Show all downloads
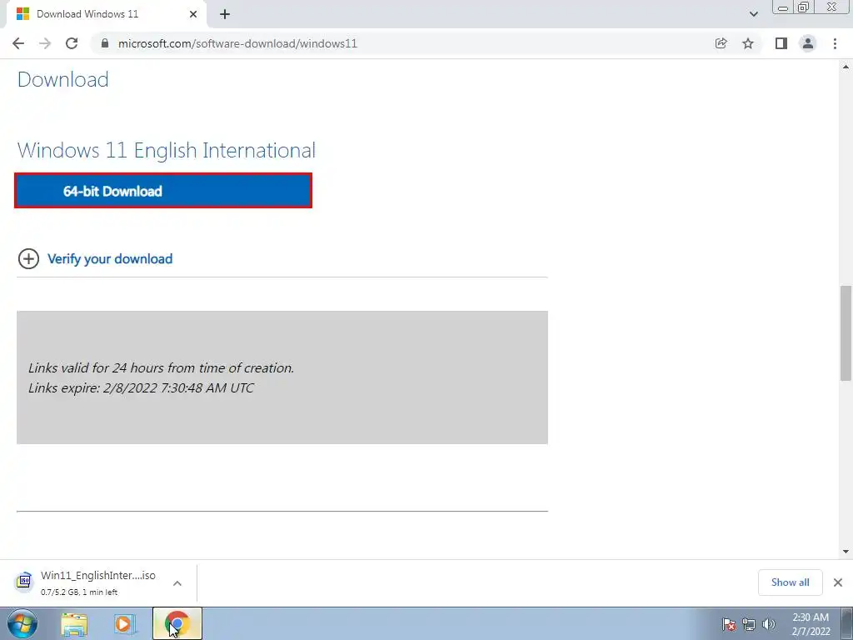Screen dimensions: 853x640 (790, 582)
